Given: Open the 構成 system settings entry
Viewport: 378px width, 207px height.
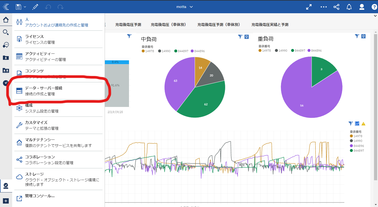Looking at the screenshot, I should point(58,108).
